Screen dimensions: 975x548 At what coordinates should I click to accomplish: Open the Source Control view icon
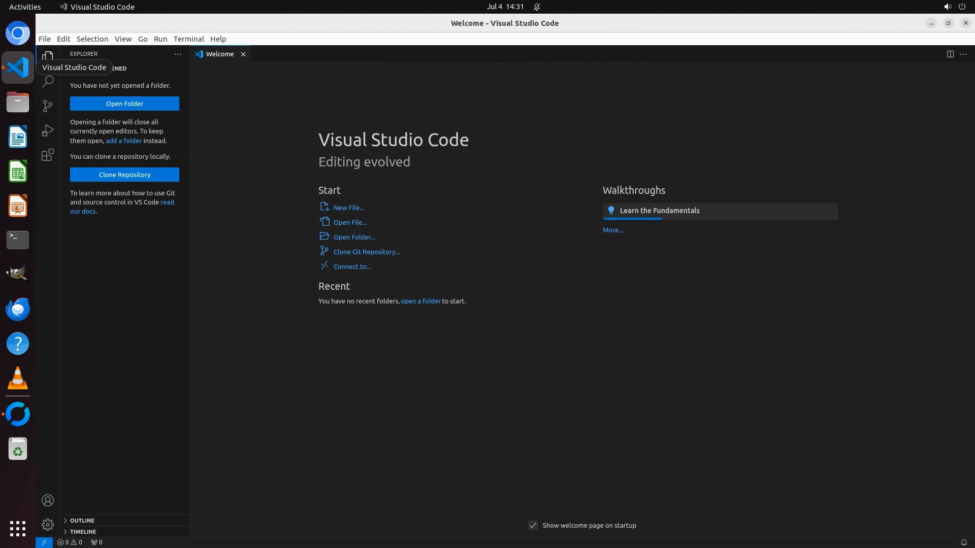48,106
